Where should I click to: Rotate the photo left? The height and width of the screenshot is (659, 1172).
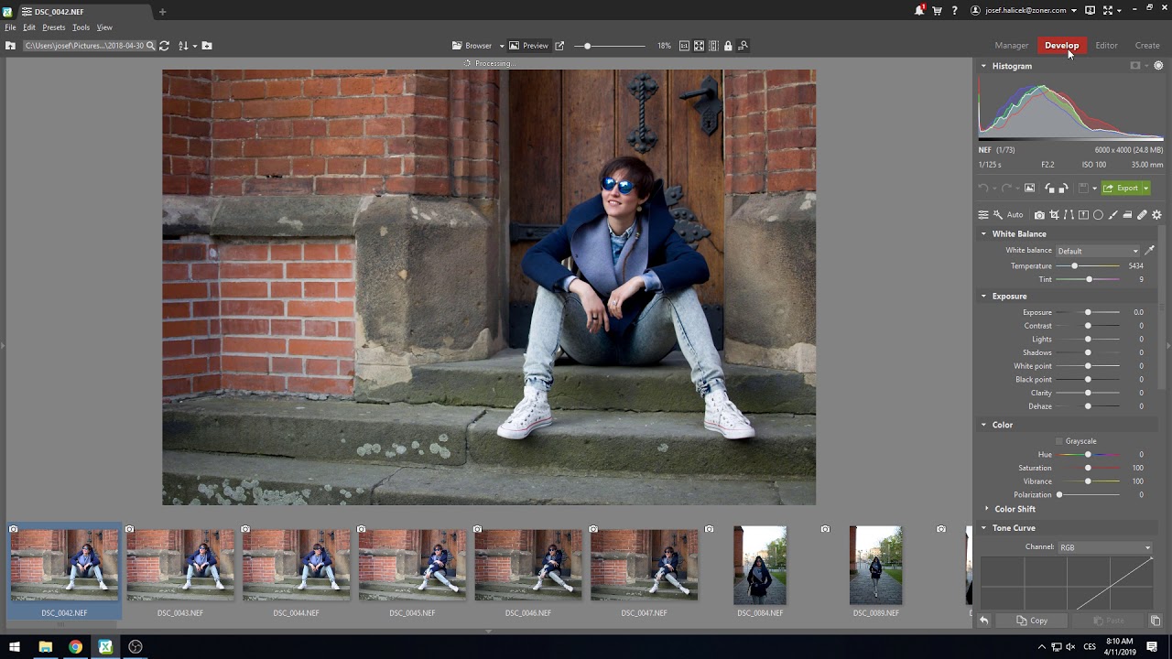pyautogui.click(x=1050, y=188)
